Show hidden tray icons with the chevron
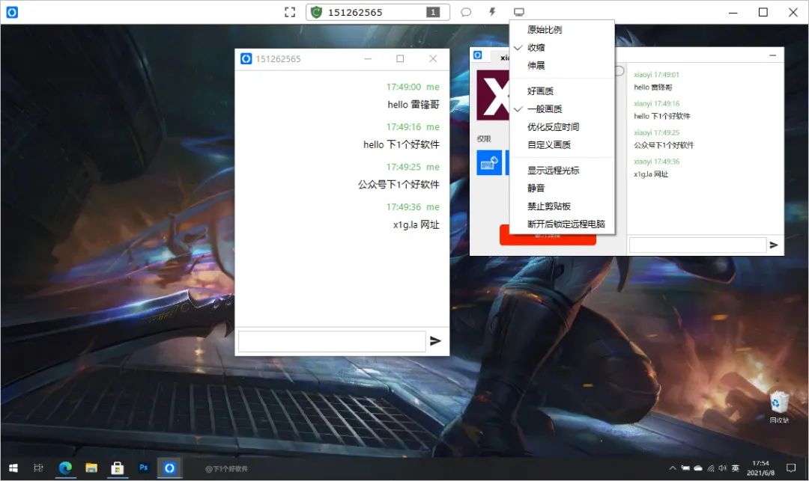809x481 pixels. 672,468
